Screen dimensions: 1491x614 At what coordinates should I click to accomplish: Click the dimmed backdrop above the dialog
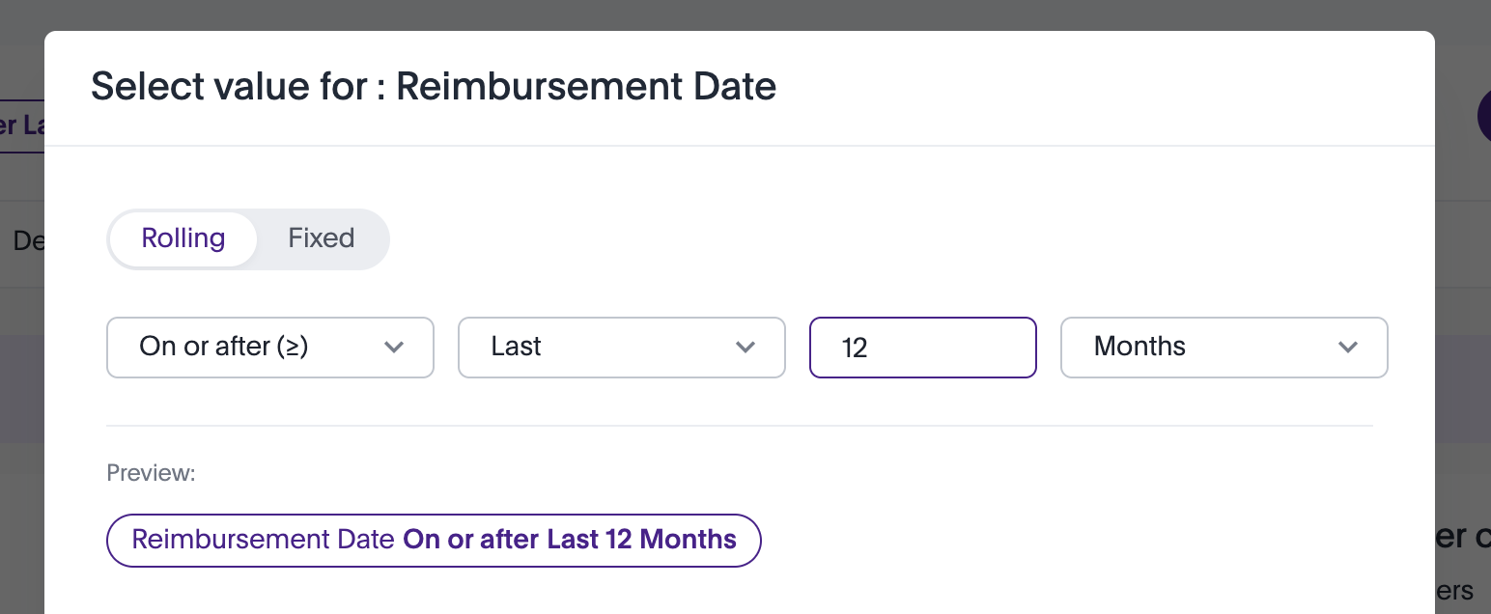(745, 14)
